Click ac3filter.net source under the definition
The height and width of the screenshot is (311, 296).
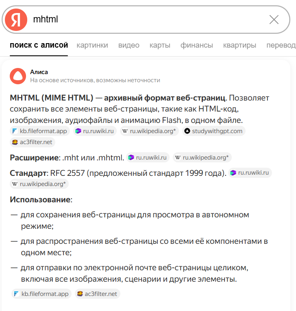33,142
